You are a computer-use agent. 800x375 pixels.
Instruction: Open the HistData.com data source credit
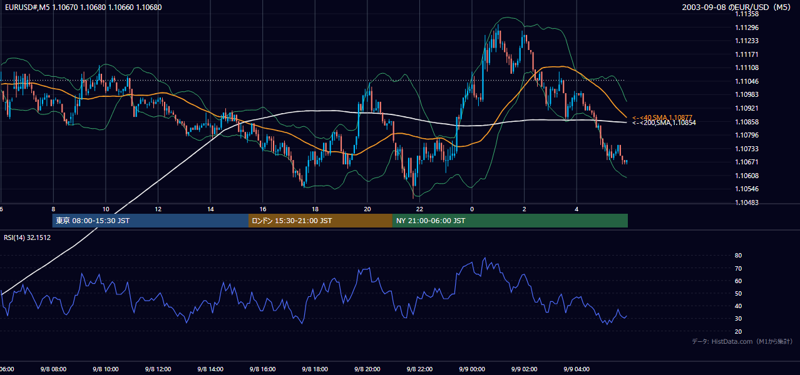coord(742,341)
